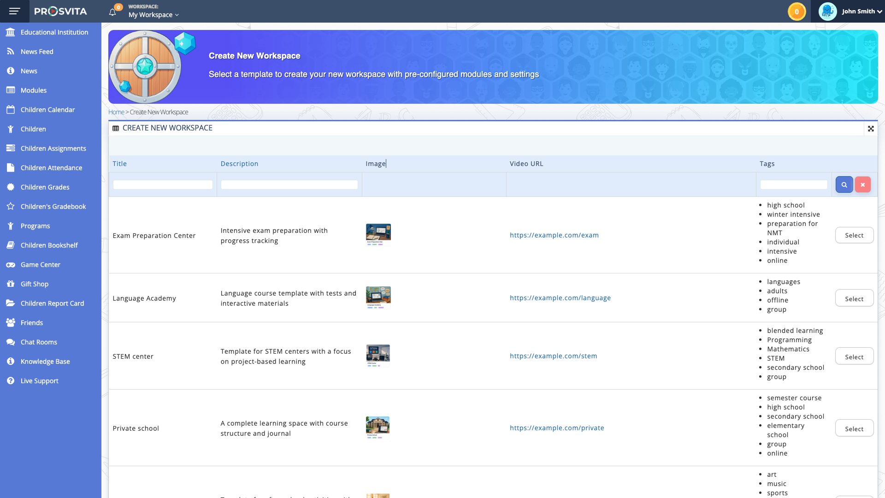Click the Programs icon
This screenshot has height=498, width=885.
11,225
